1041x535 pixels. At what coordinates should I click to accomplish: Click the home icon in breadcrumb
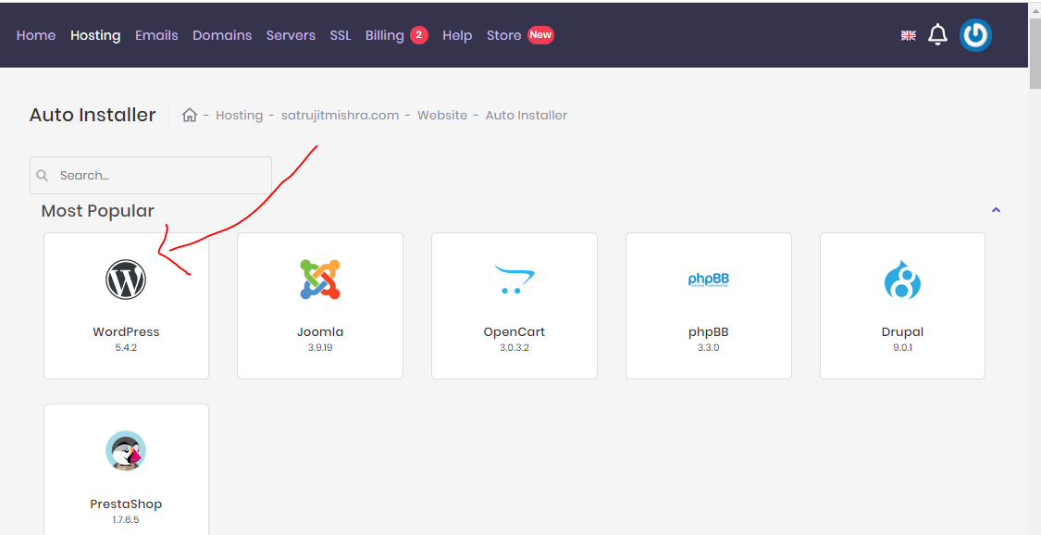coord(190,115)
